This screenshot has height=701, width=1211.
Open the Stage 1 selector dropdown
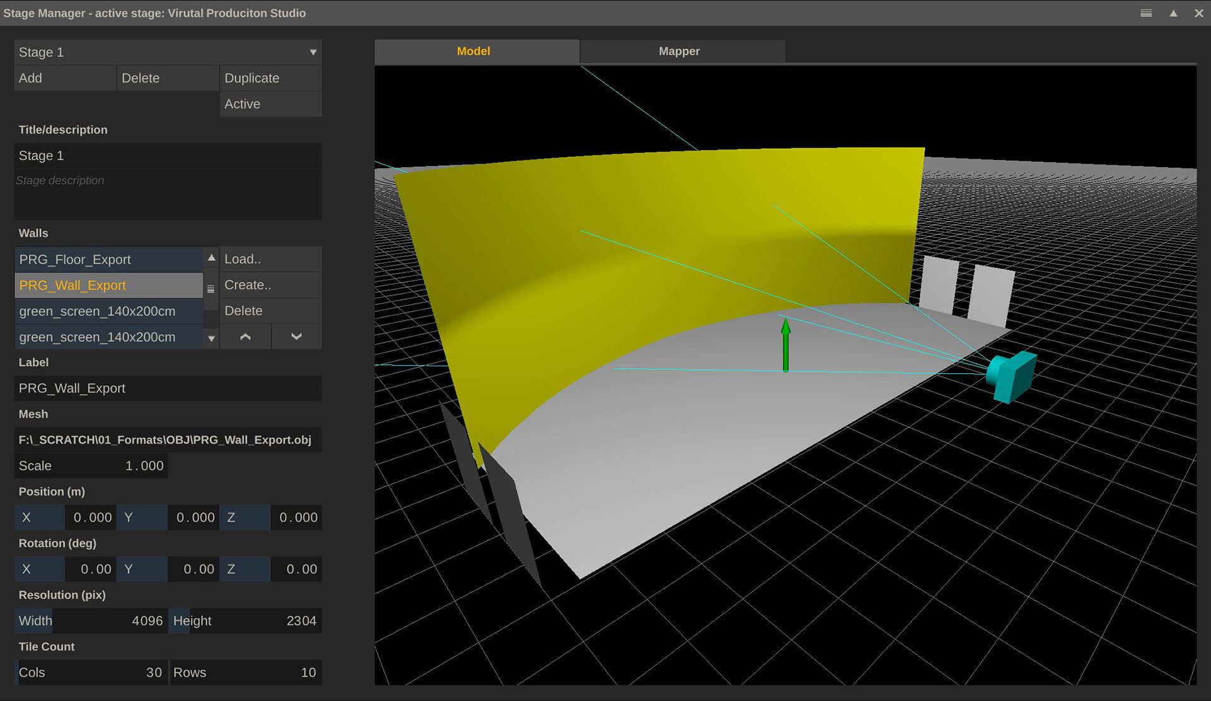(x=313, y=52)
